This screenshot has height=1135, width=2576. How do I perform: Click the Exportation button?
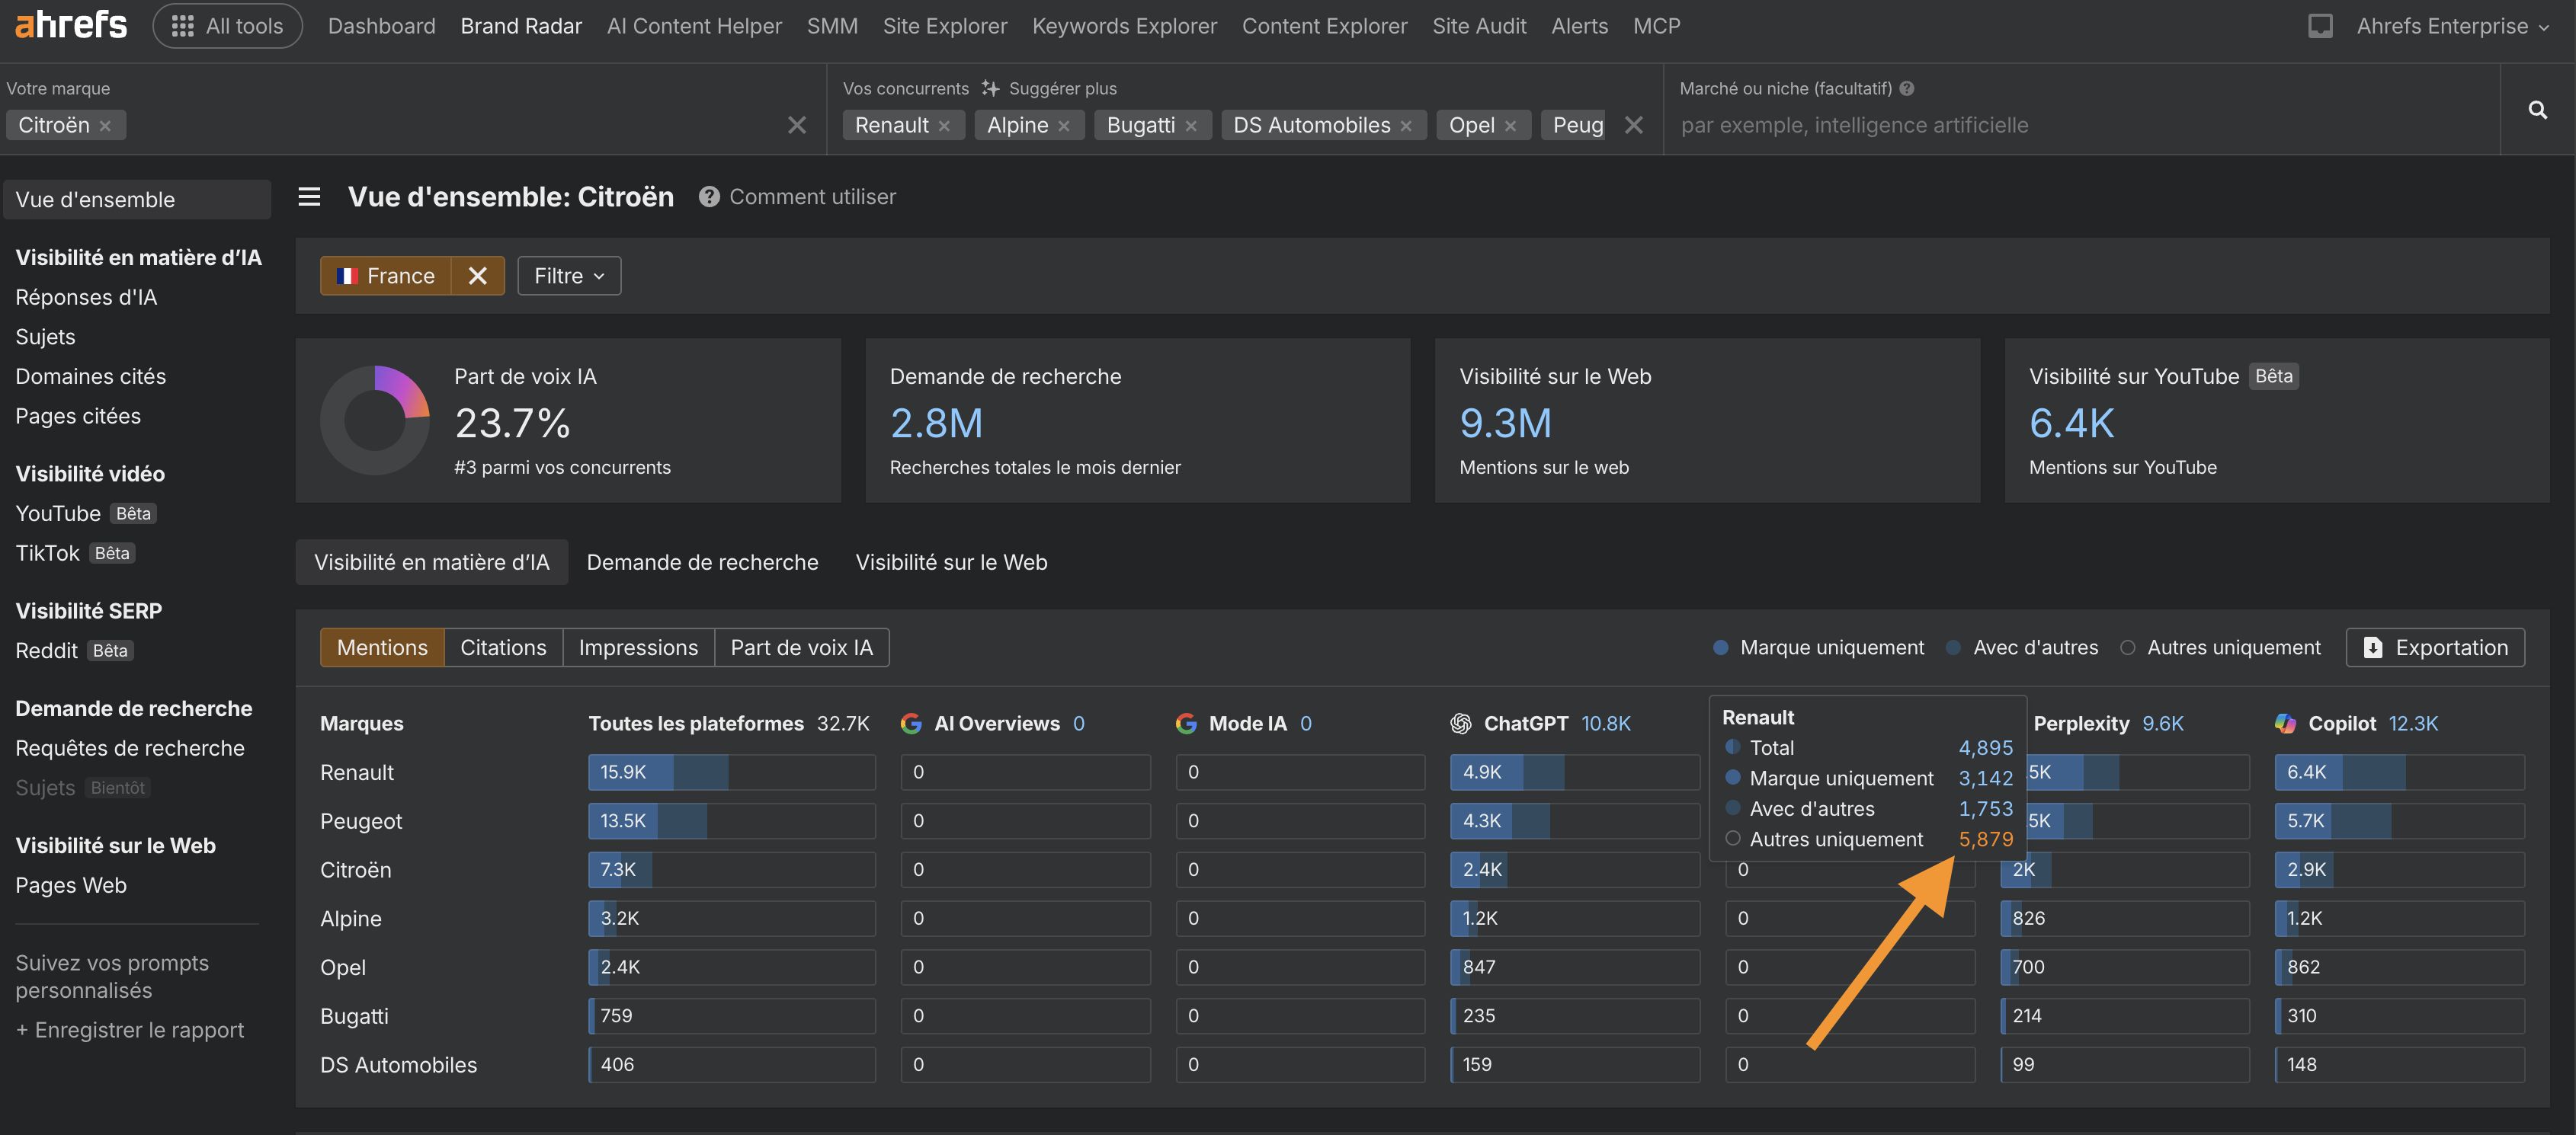click(2435, 647)
